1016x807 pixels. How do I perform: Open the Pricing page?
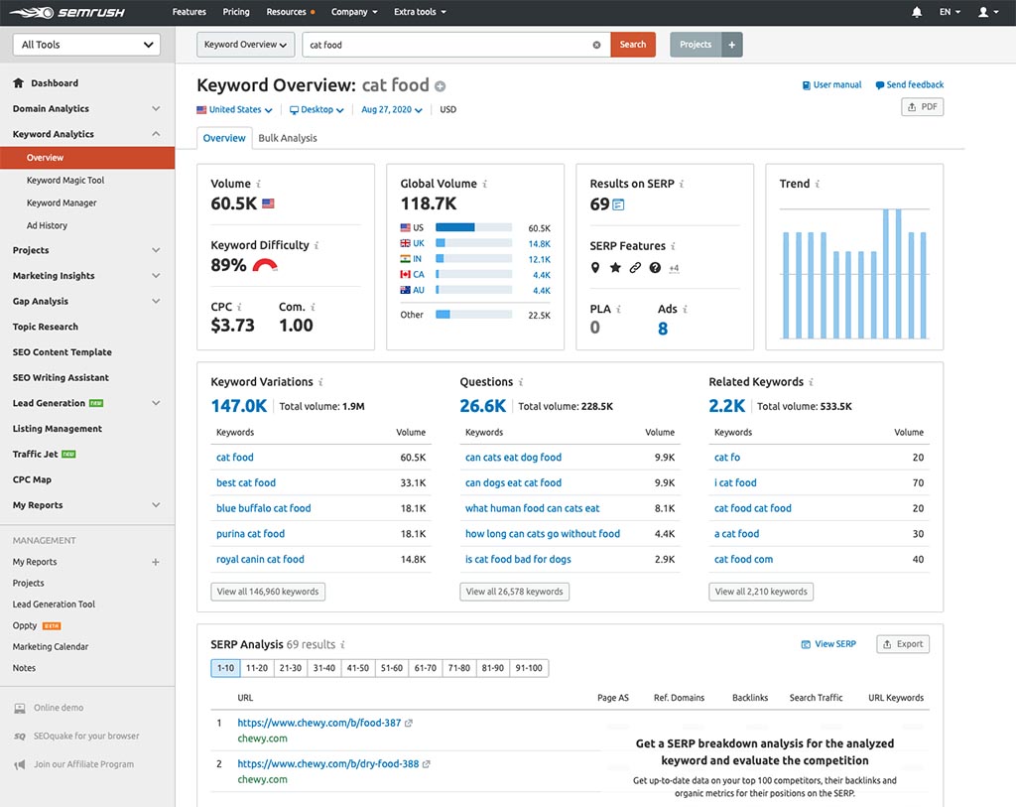(236, 12)
